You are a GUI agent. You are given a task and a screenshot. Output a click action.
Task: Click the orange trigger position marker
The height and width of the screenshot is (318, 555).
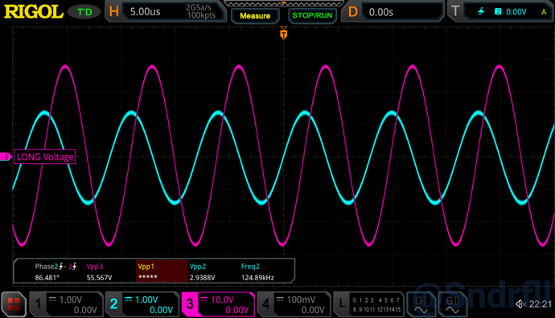(283, 34)
